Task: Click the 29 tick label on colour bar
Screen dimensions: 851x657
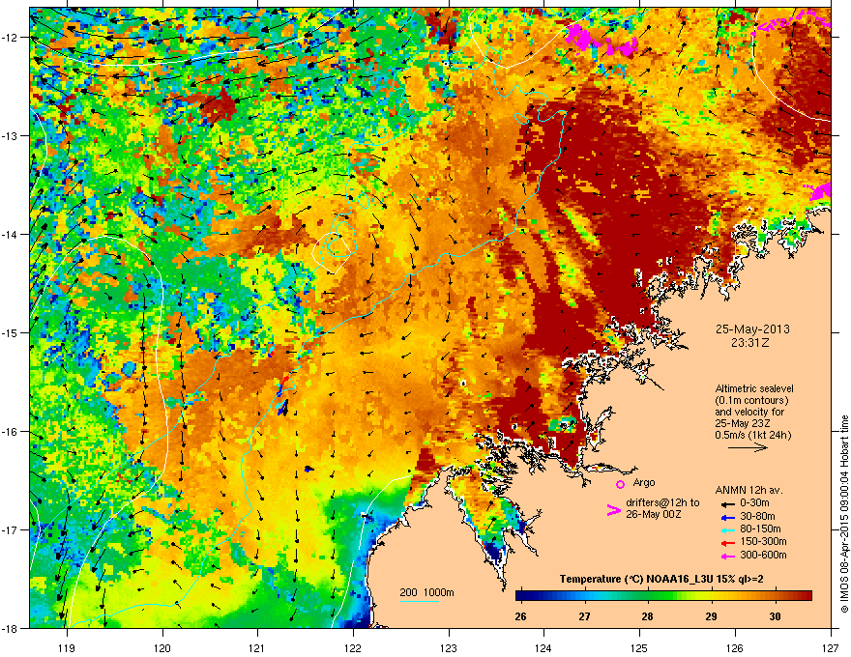Action: [x=711, y=616]
